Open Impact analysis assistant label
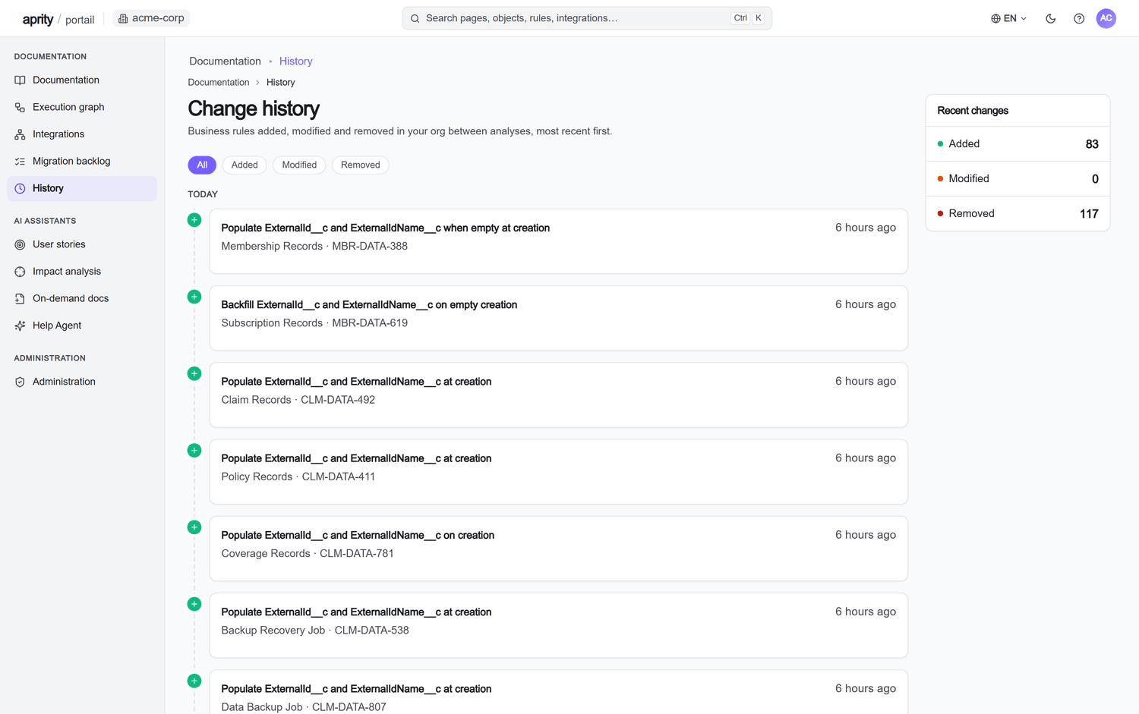 click(x=67, y=272)
